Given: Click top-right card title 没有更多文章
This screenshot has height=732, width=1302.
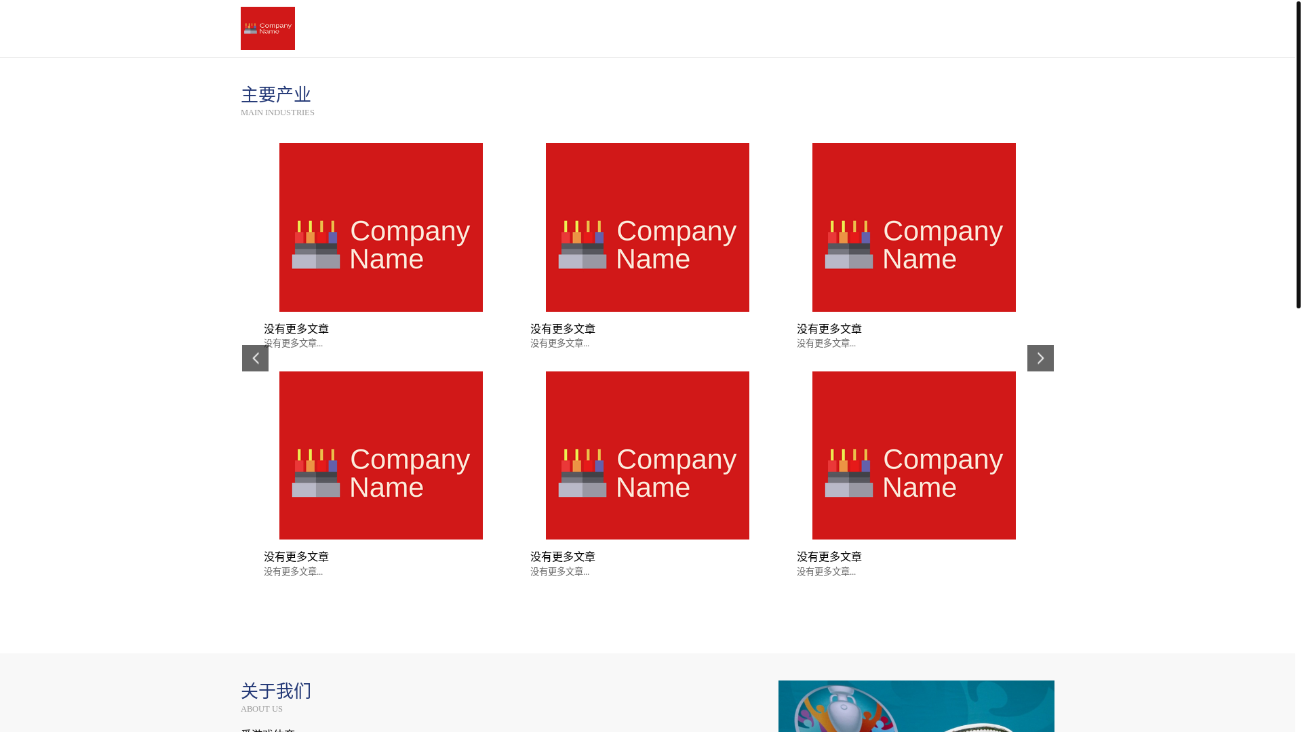Looking at the screenshot, I should pyautogui.click(x=829, y=329).
